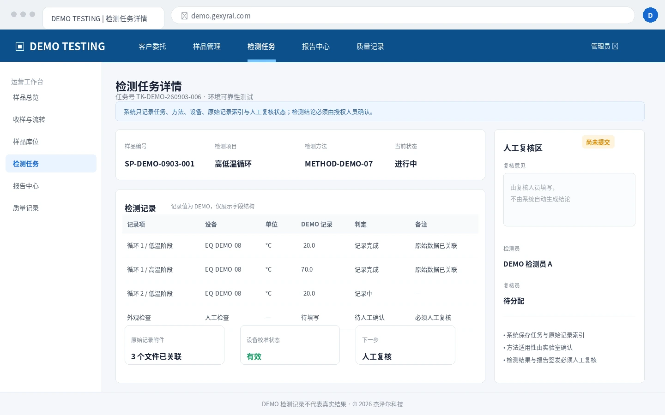Select the 检测任务 top navigation tab
The height and width of the screenshot is (415, 665).
pyautogui.click(x=261, y=46)
